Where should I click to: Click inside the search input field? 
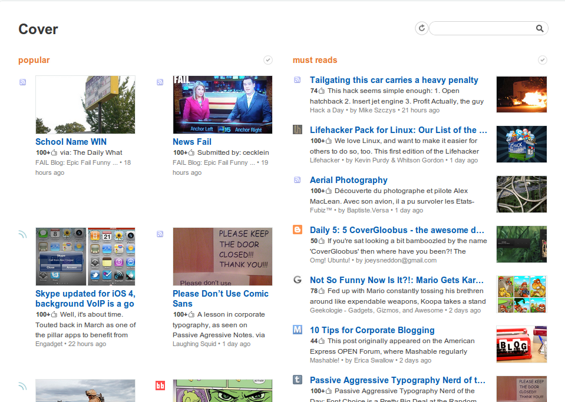point(483,28)
